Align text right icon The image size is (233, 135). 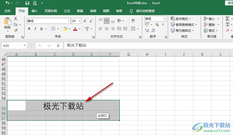[113, 29]
